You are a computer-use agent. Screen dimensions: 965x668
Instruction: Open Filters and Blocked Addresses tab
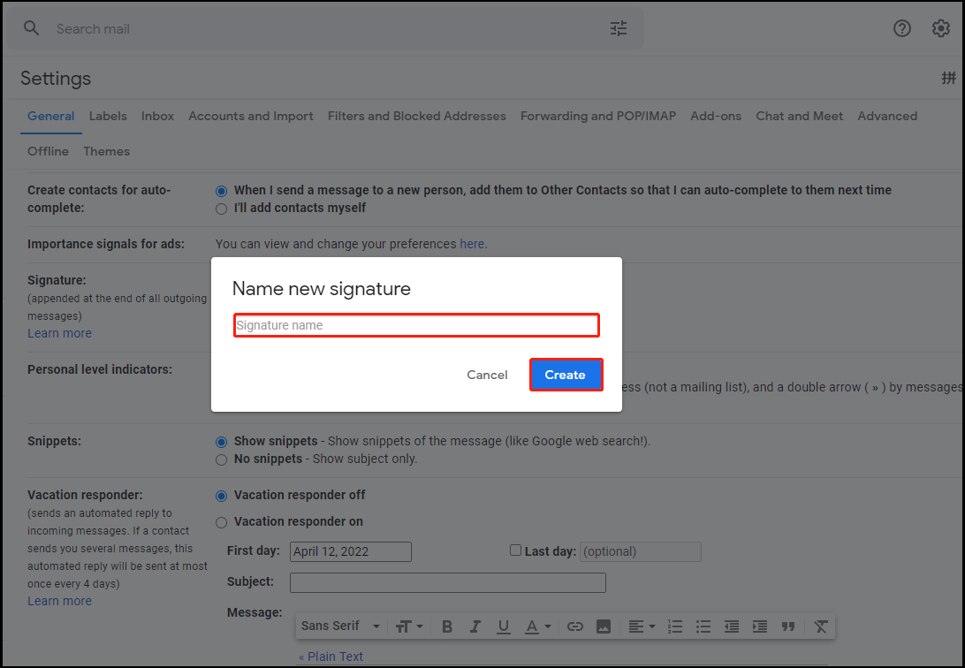(x=416, y=117)
